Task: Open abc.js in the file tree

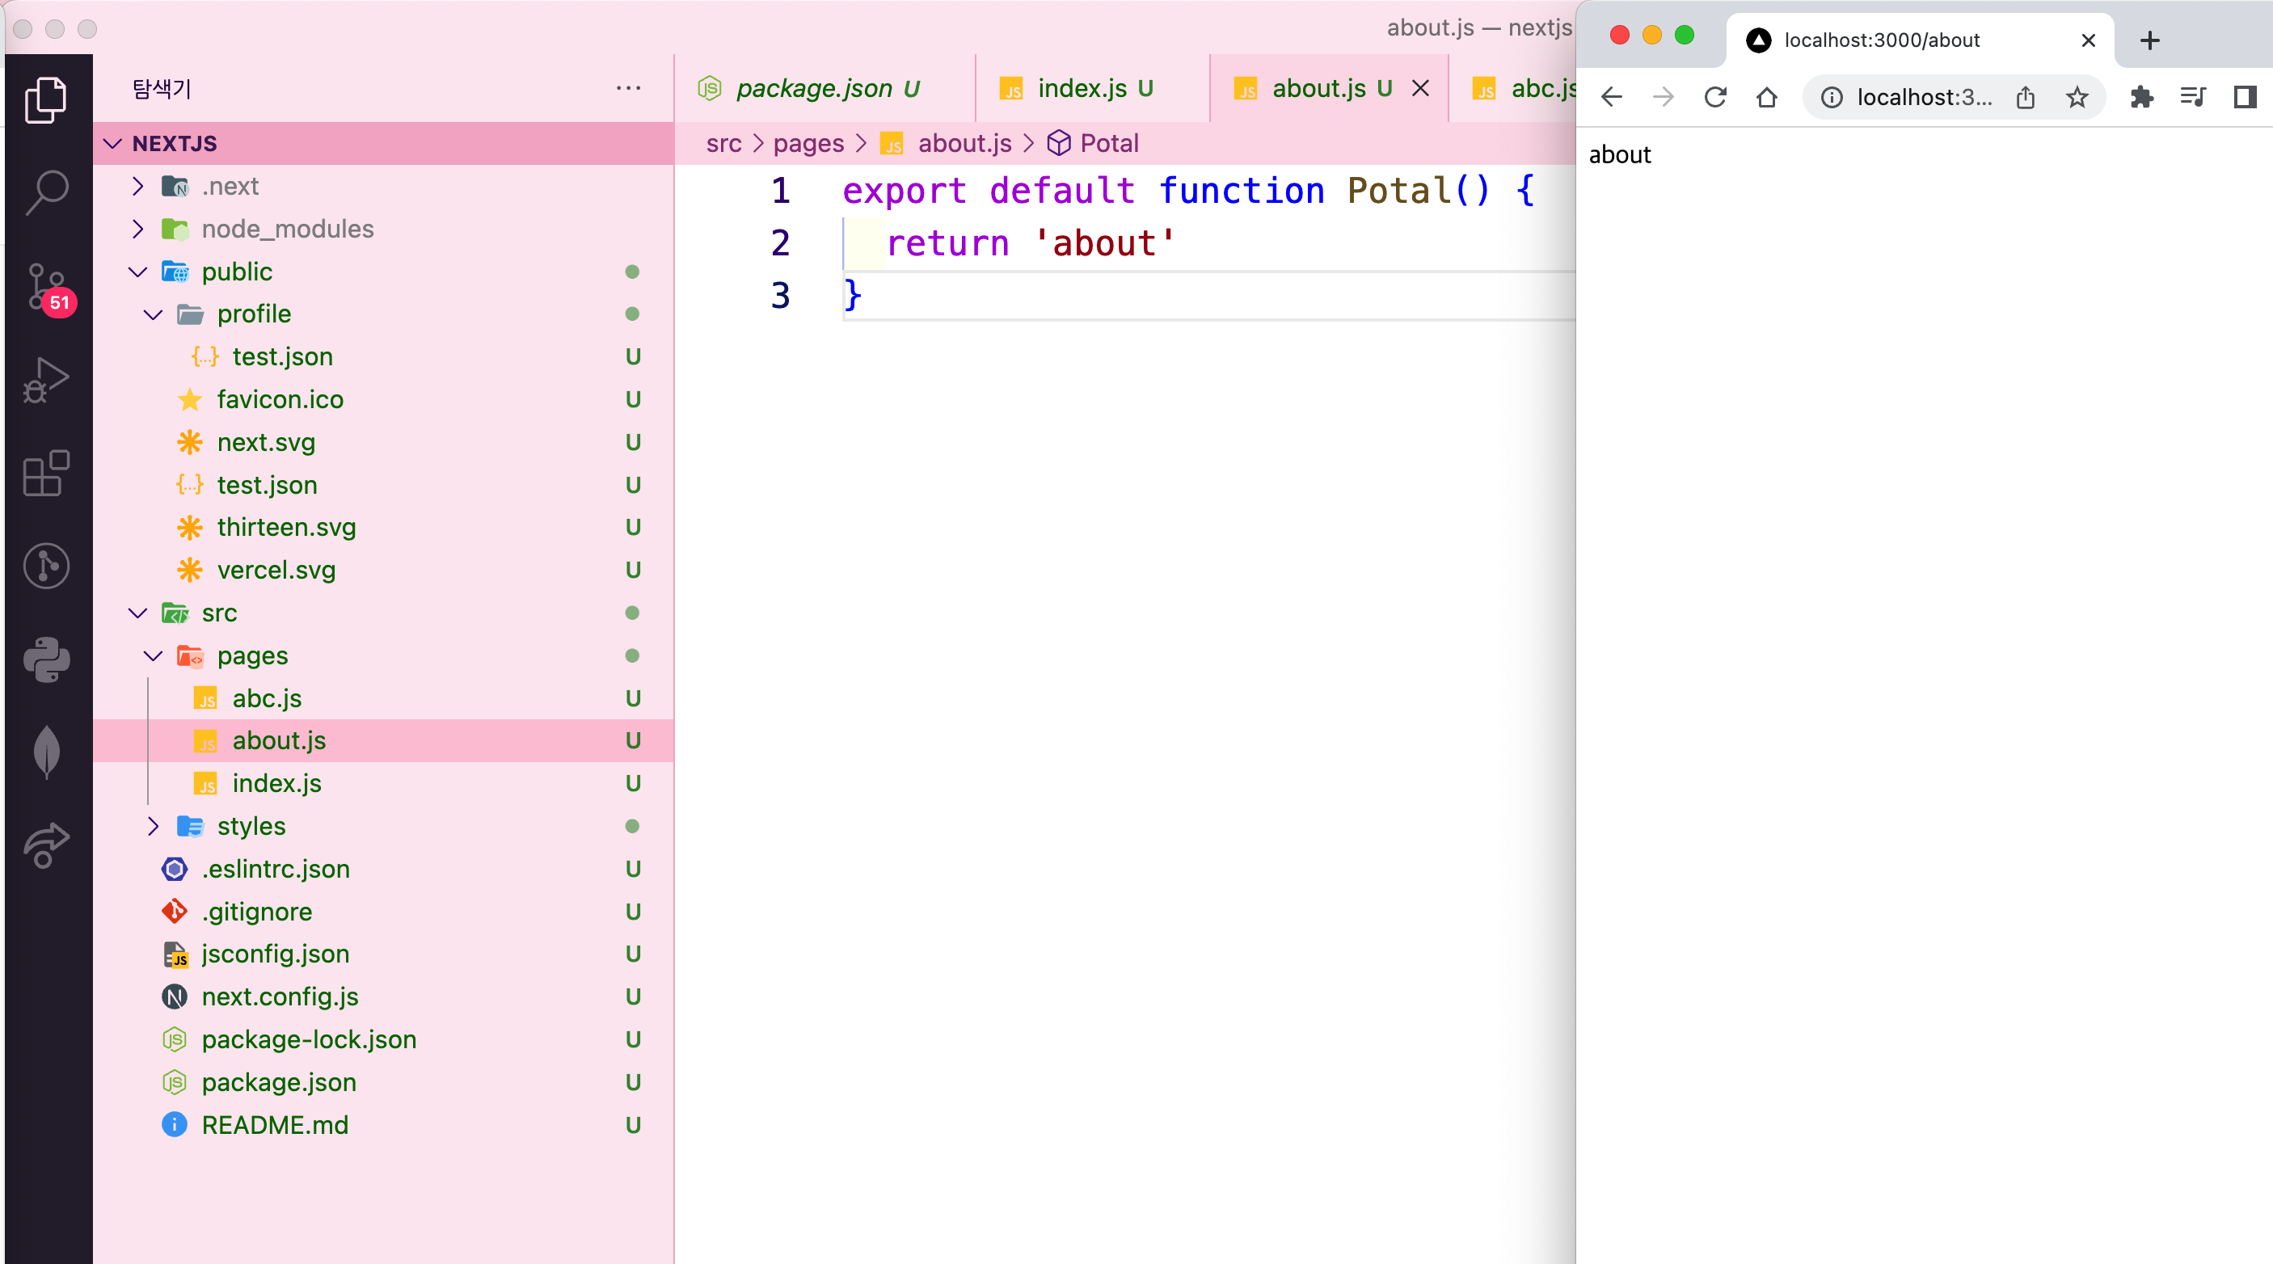Action: pos(267,698)
